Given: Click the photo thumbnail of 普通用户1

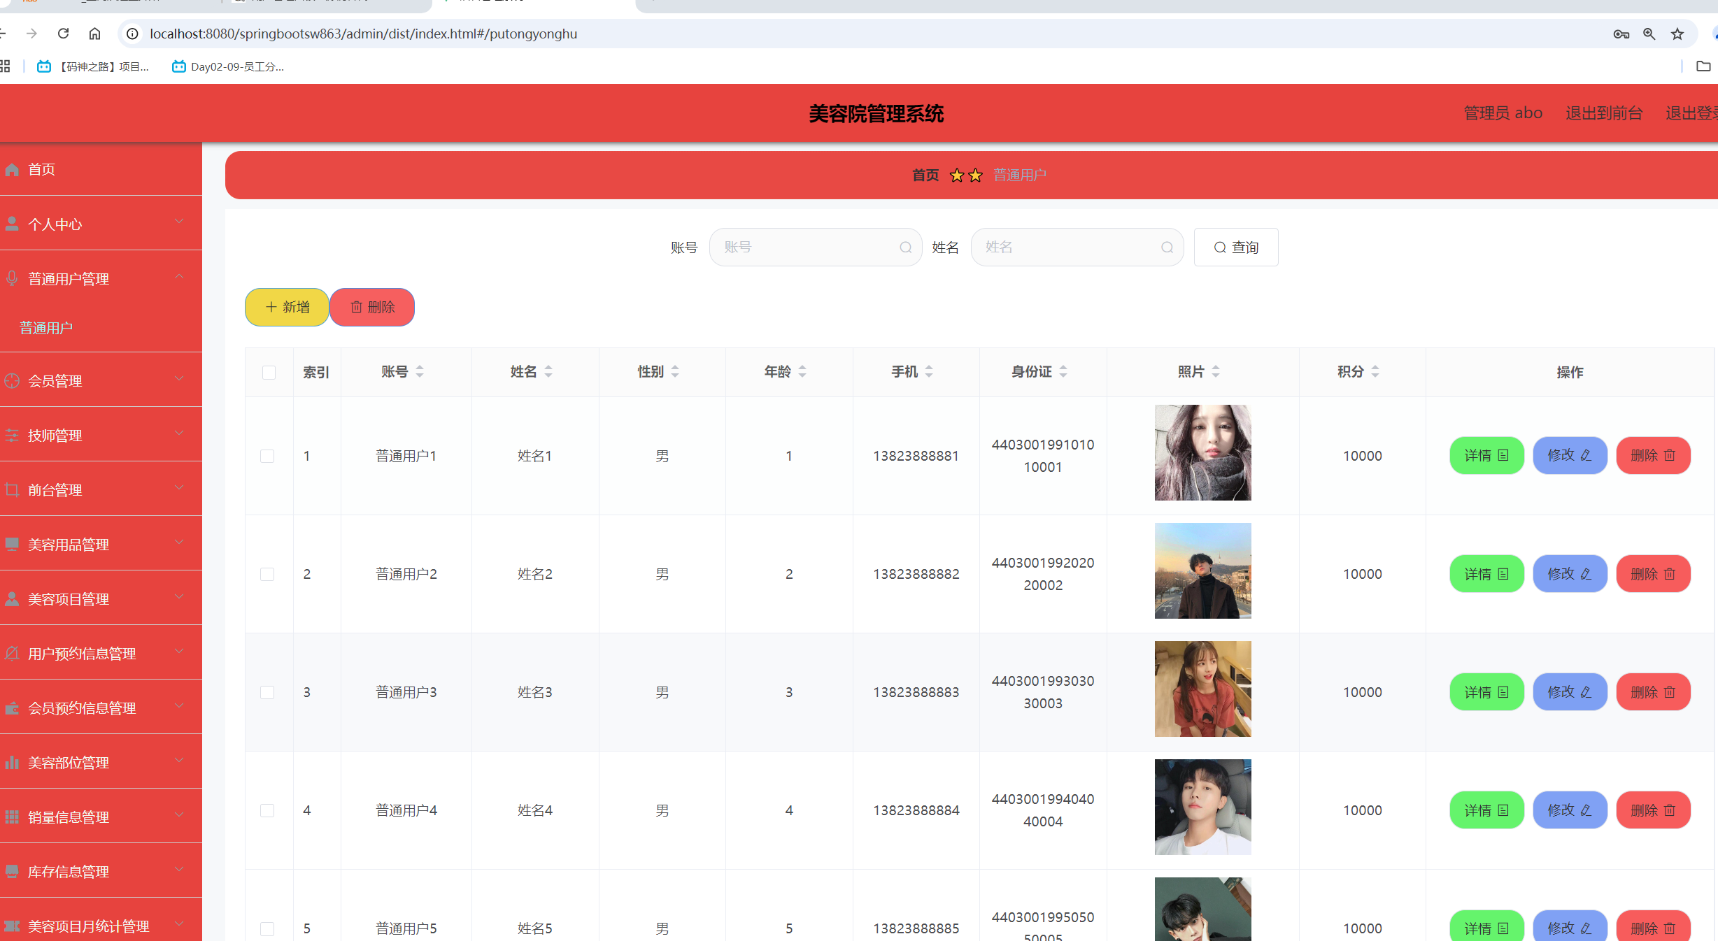Looking at the screenshot, I should click(1202, 452).
